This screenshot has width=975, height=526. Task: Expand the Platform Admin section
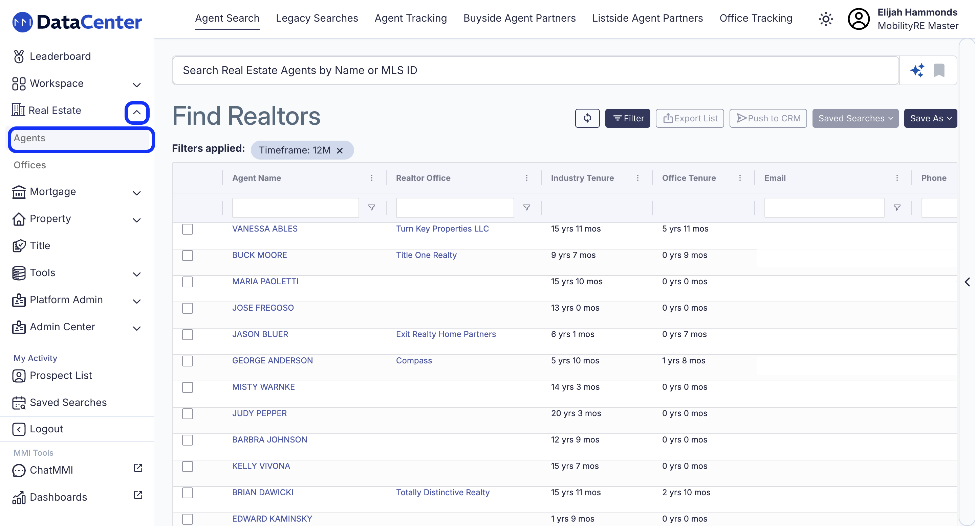tap(137, 301)
